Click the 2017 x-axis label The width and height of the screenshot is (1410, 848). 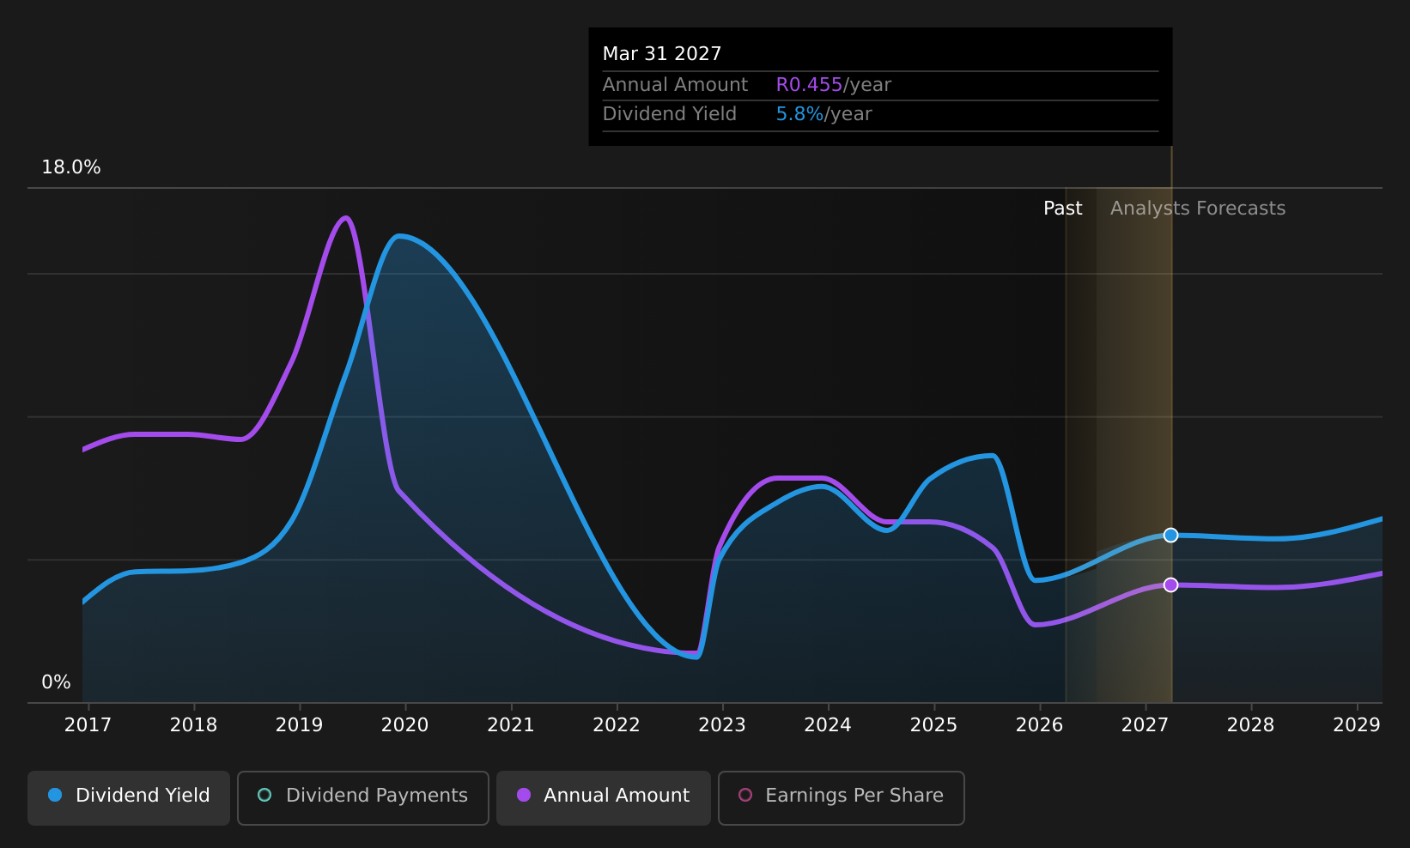point(88,725)
